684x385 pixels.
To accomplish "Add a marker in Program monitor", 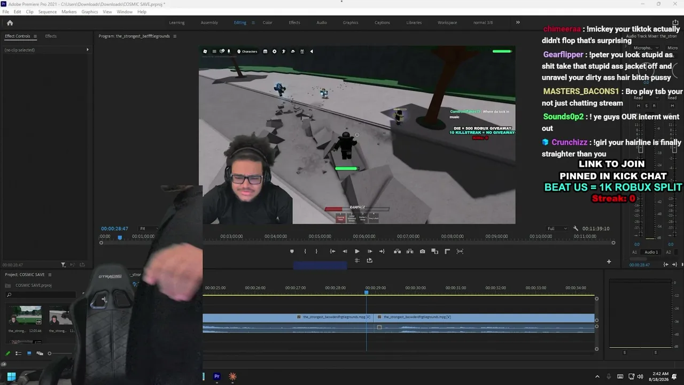I will tap(292, 251).
